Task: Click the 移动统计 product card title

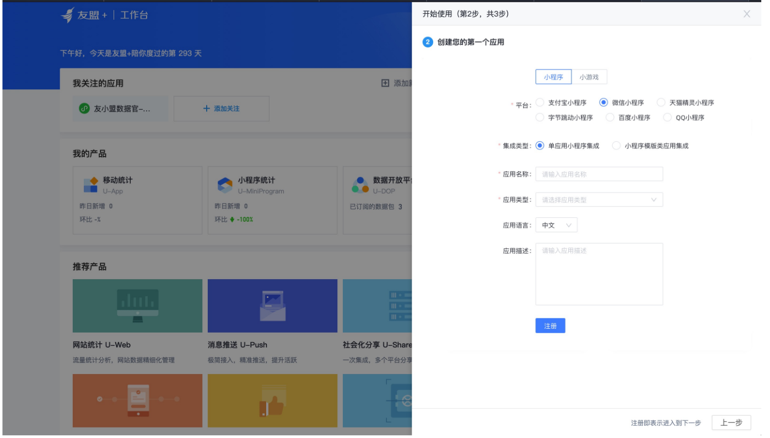Action: click(117, 180)
